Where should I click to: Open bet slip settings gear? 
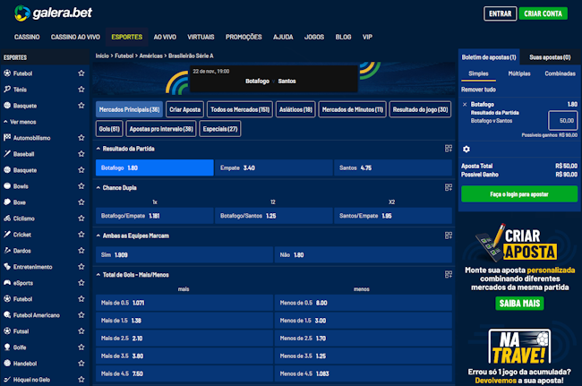[x=466, y=149]
